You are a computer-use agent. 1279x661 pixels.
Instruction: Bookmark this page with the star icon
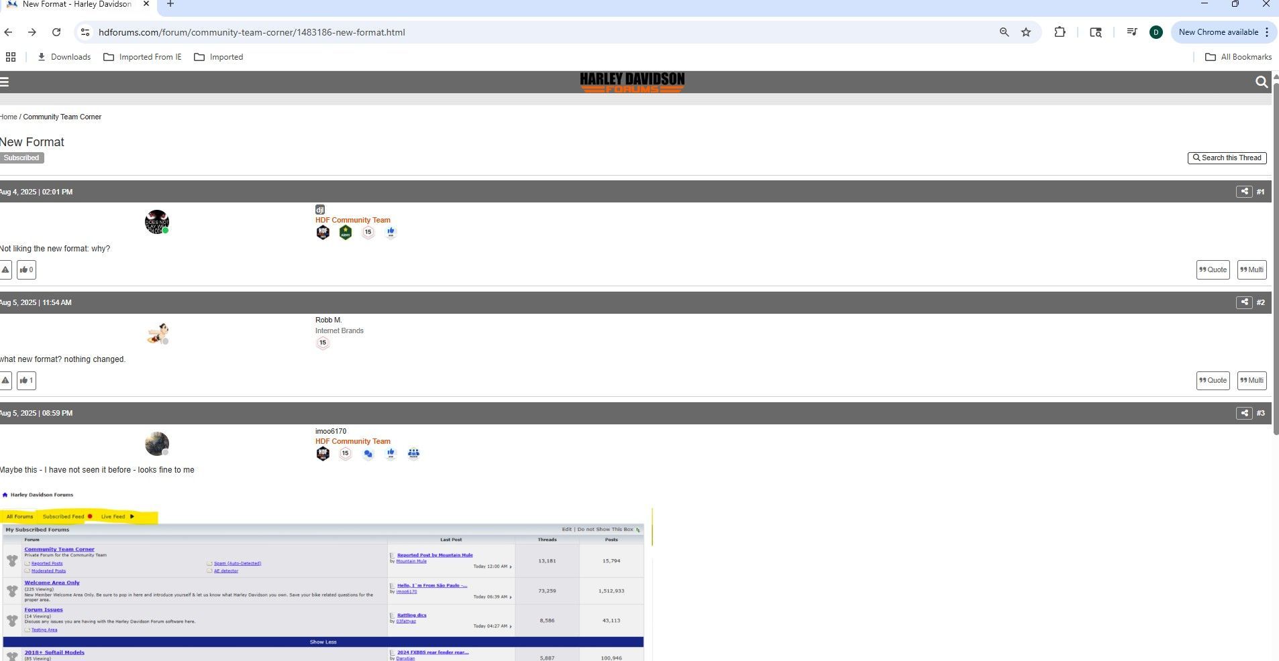click(1026, 32)
